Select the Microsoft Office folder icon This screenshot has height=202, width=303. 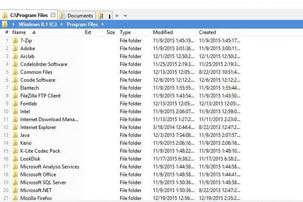coord(15,174)
